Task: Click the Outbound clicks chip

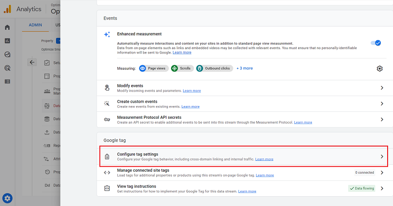Action: point(215,68)
